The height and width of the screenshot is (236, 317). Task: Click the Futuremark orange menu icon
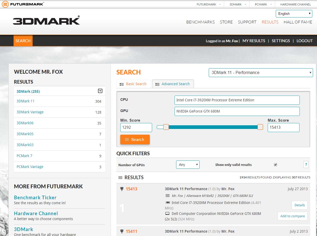5,4
